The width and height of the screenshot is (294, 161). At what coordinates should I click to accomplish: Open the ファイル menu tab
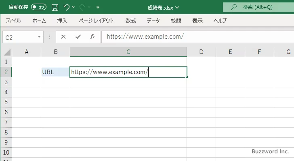click(13, 21)
